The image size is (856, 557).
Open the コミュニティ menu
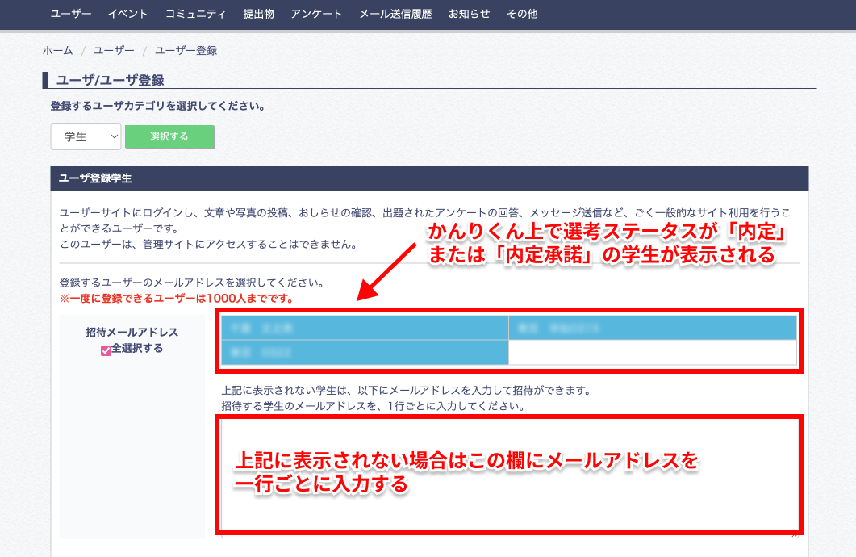[194, 14]
